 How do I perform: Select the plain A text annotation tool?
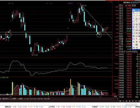[134, 42]
